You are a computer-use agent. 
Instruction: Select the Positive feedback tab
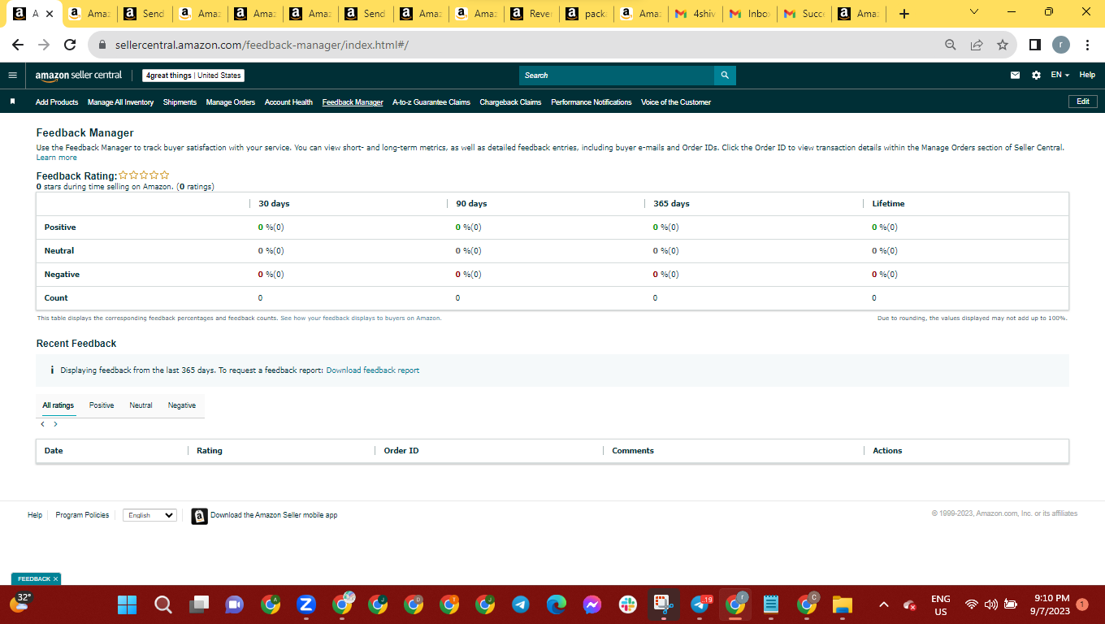[102, 405]
